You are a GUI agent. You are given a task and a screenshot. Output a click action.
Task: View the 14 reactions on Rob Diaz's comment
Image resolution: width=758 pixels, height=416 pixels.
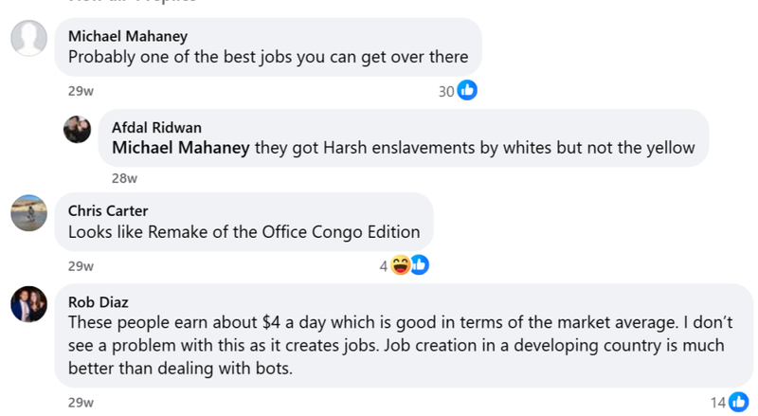click(x=719, y=403)
